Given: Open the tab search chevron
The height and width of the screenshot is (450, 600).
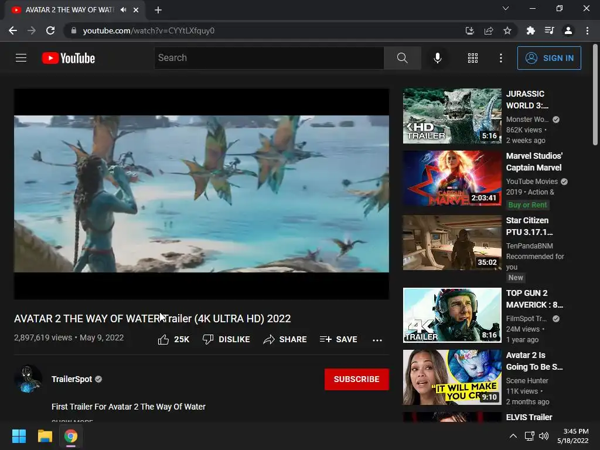Looking at the screenshot, I should pos(506,8).
